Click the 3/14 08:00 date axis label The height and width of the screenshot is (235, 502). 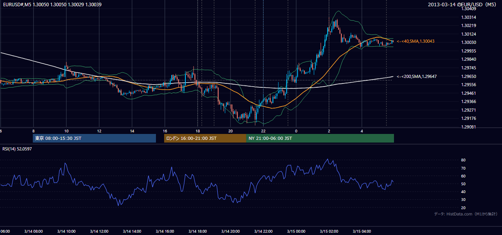coord(33,231)
